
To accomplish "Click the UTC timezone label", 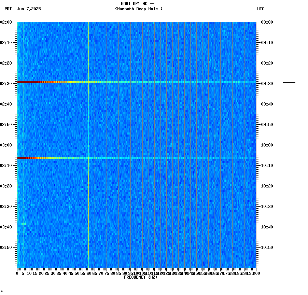I will pyautogui.click(x=261, y=9).
